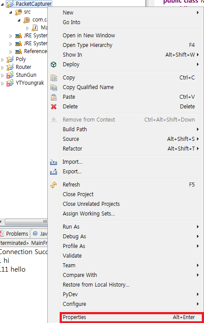The image size is (204, 323).
Task: Collapse the PacketCapturer project node
Action: tap(3, 4)
